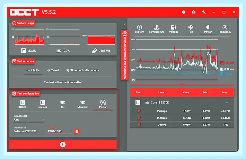Click the System usage header
Screen dimensions: 246x159
coord(23,23)
